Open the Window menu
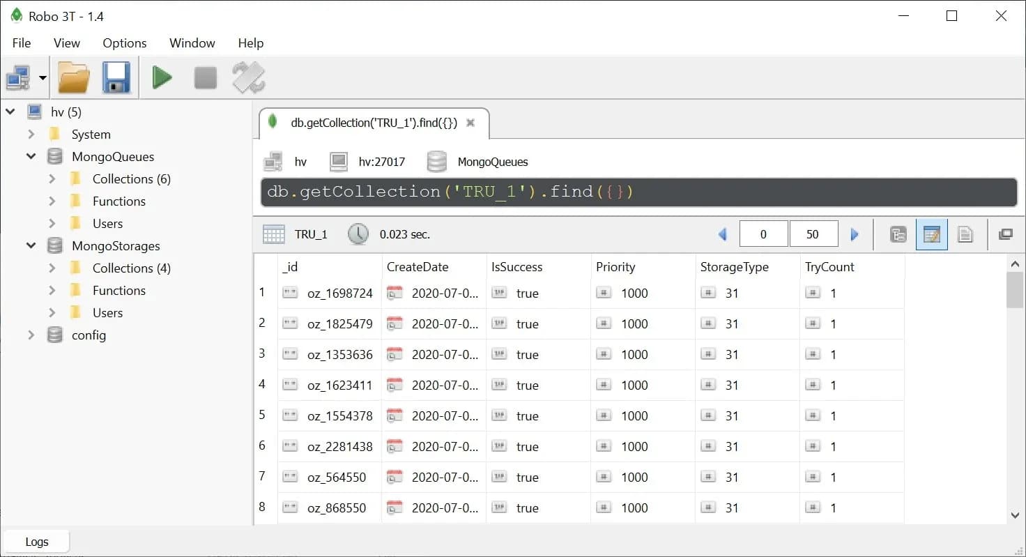This screenshot has width=1026, height=557. (192, 43)
